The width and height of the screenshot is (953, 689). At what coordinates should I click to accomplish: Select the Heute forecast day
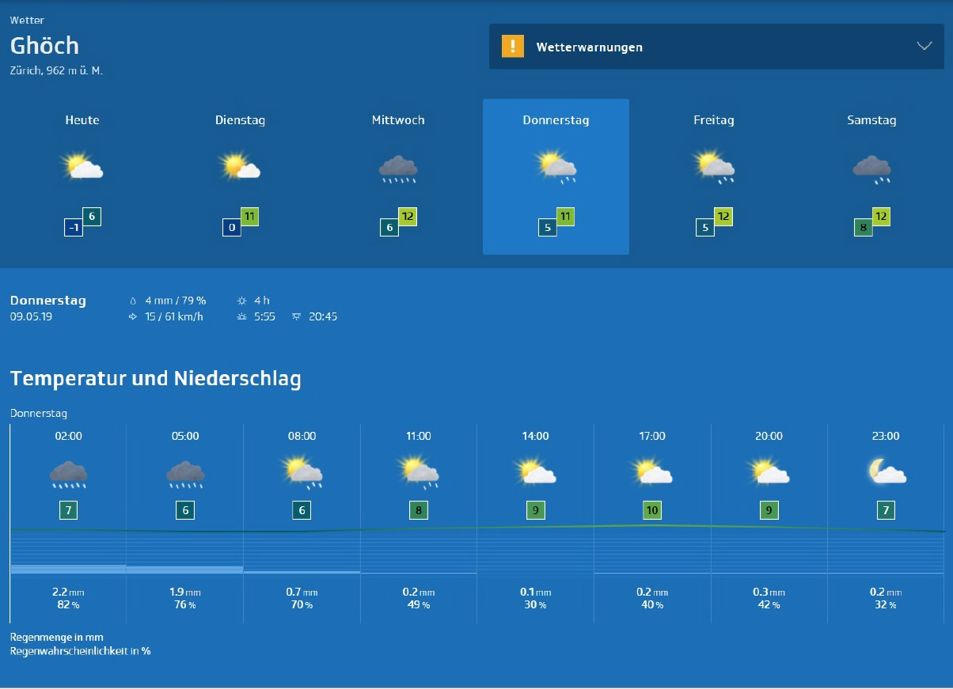[82, 120]
